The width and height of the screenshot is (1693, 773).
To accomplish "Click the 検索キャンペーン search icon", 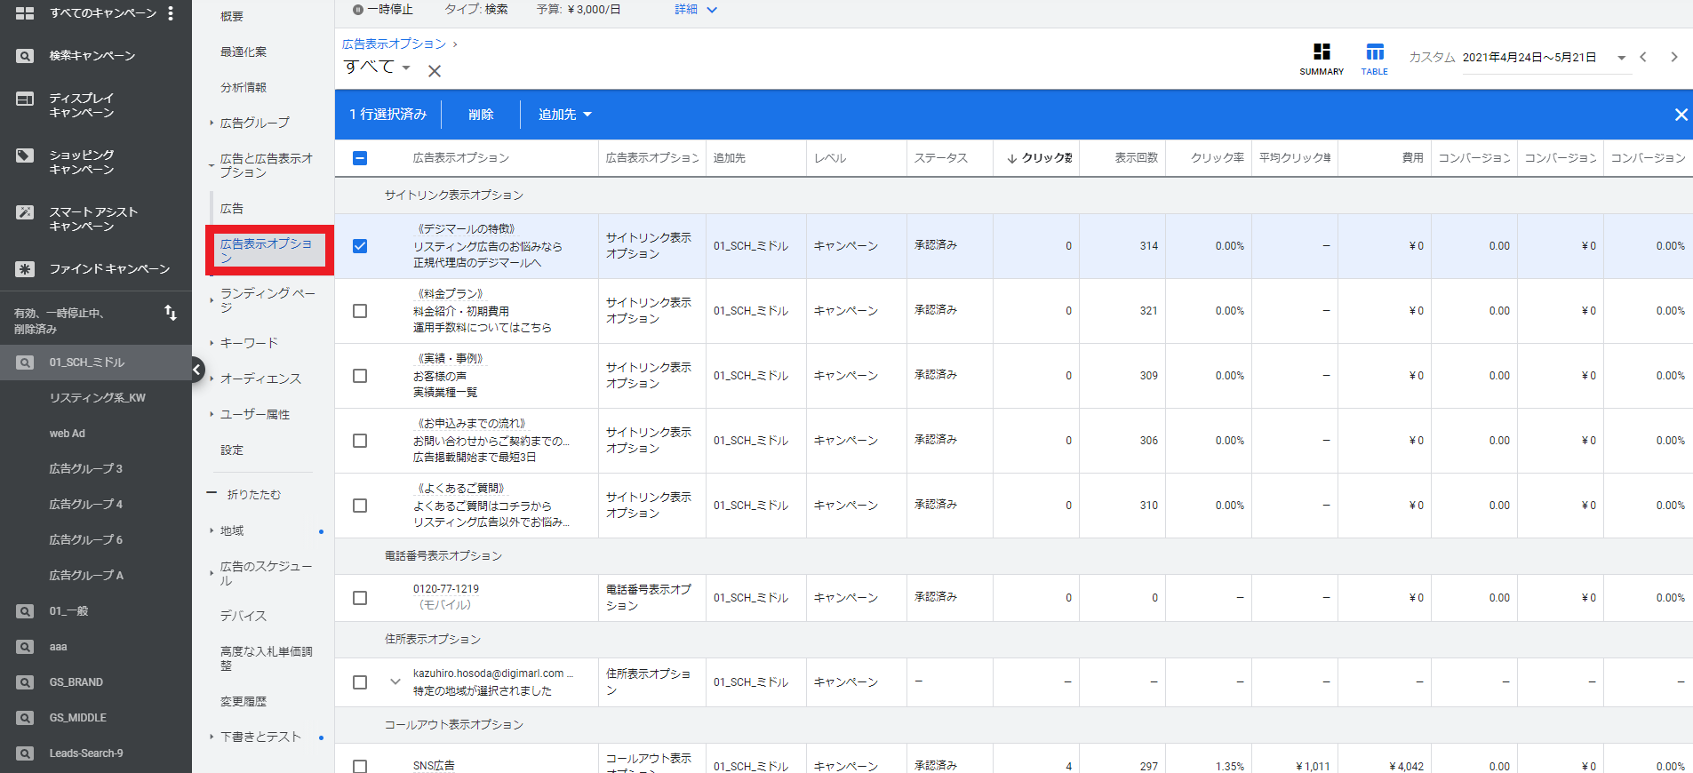I will click(25, 56).
